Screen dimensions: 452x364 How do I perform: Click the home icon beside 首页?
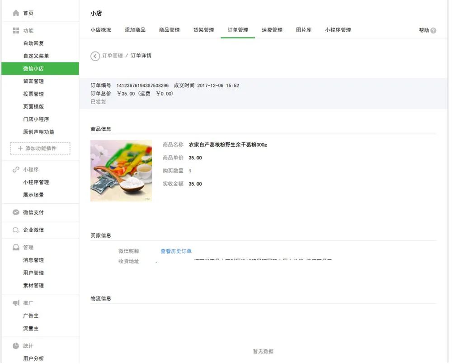16,13
